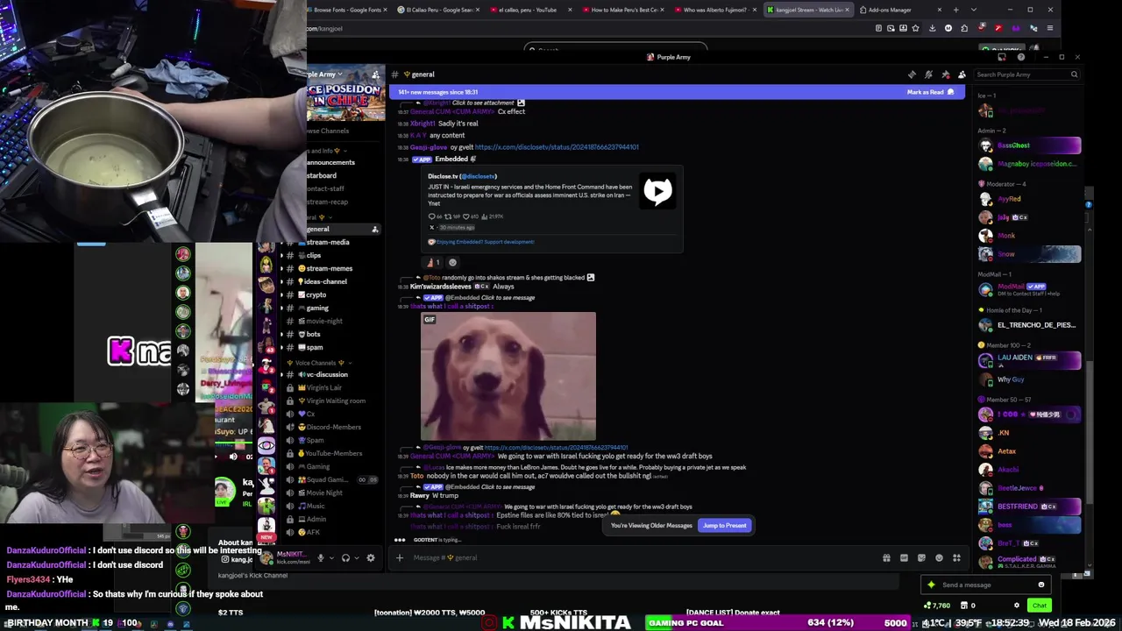Viewport: 1122px width, 631px height.
Task: Click Jump to Present button
Action: [724, 525]
